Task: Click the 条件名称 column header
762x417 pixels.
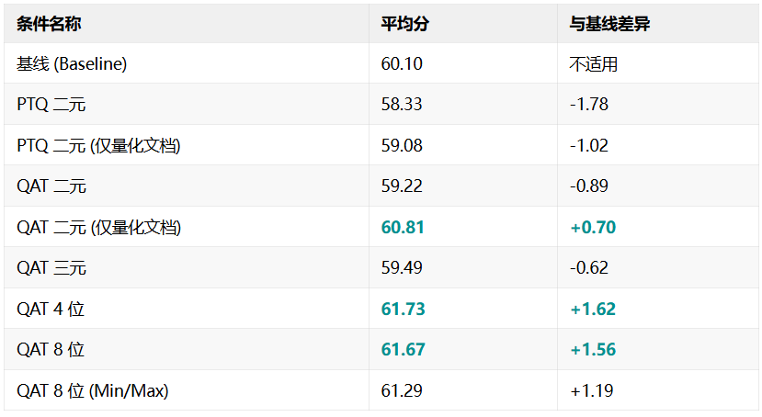Action: [x=49, y=24]
